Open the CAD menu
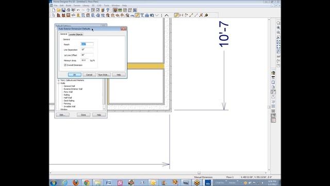 pos(99,6)
